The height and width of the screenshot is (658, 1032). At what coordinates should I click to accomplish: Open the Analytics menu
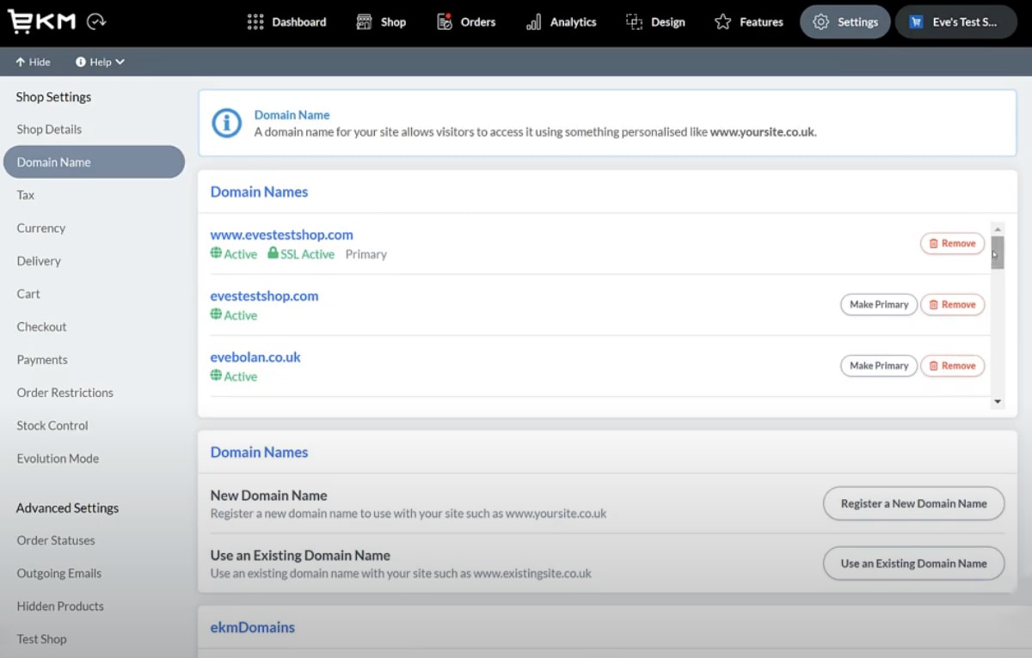[x=561, y=22]
